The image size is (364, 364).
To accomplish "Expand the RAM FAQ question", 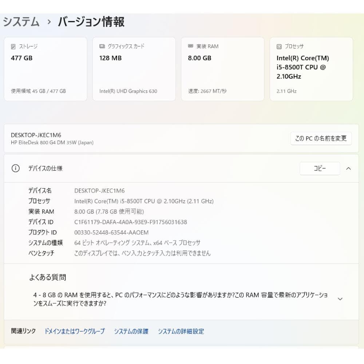I will [x=340, y=298].
